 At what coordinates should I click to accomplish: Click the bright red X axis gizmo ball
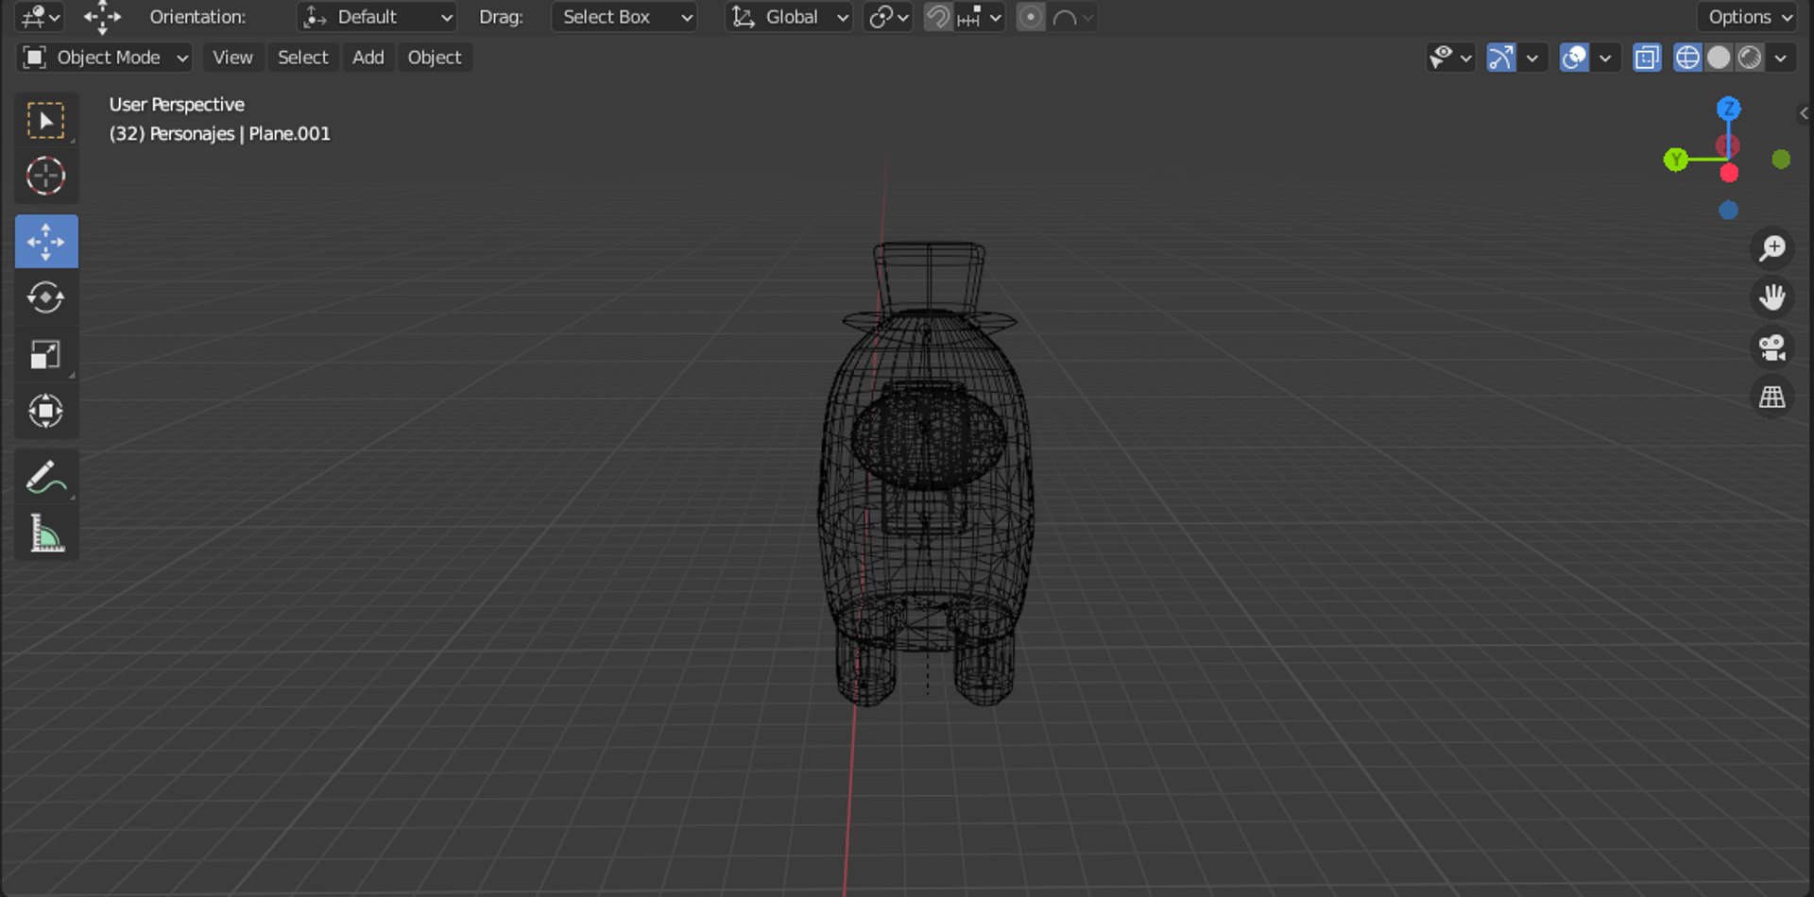[x=1729, y=174]
